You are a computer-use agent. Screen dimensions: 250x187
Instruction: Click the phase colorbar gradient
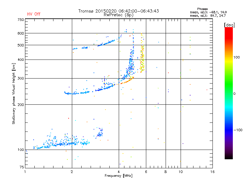(x=229, y=93)
